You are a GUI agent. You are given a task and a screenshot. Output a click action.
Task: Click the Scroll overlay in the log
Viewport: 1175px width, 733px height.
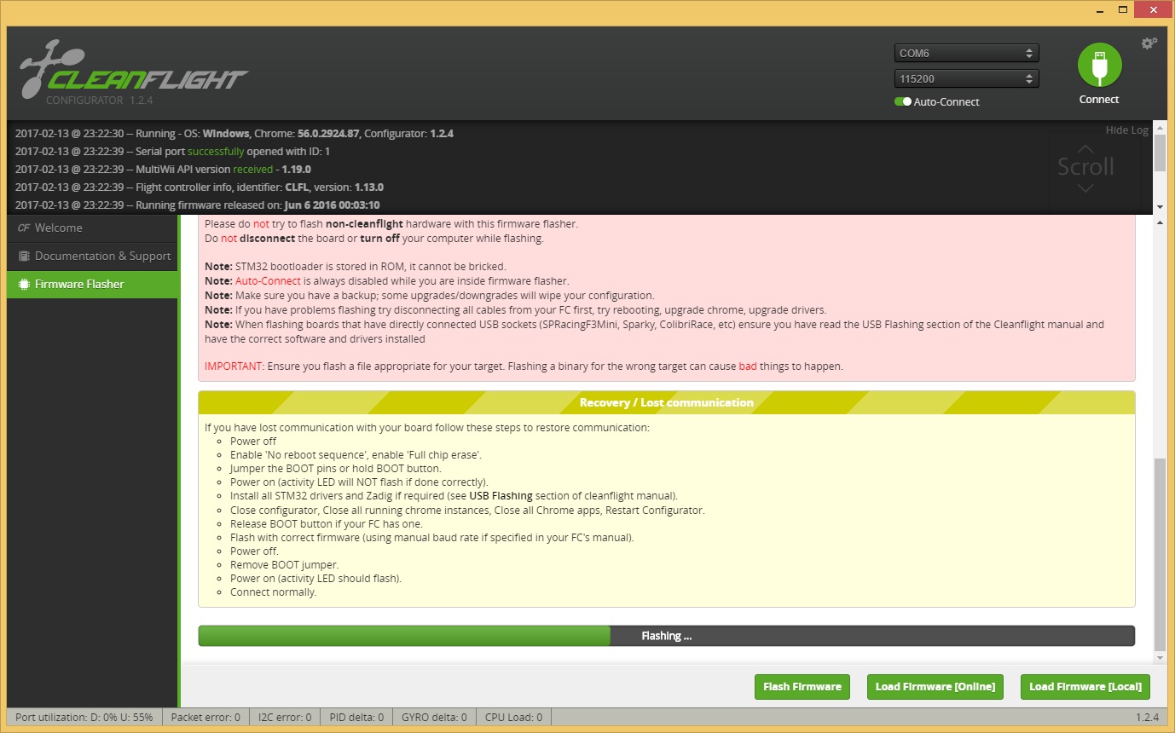point(1085,167)
